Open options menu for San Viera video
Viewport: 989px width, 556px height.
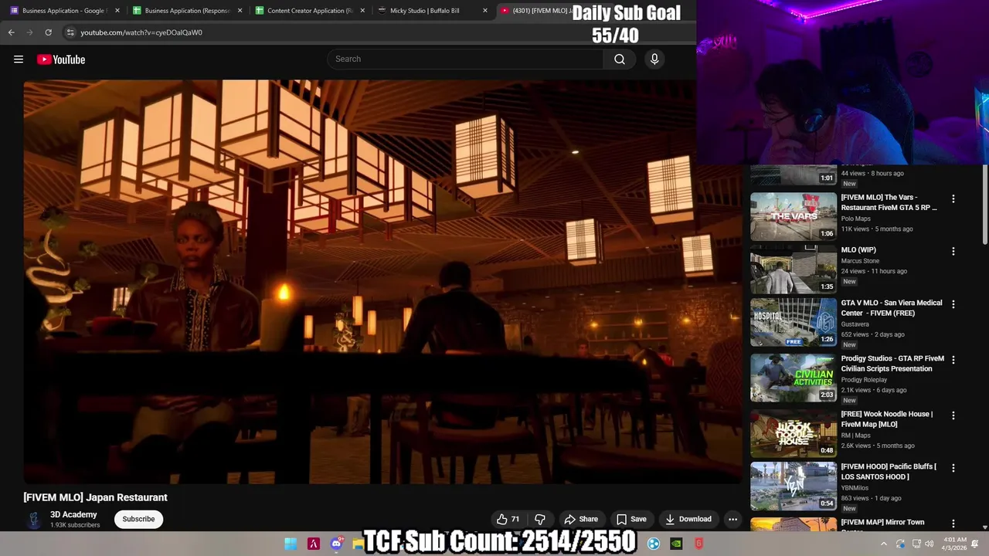[x=953, y=304]
